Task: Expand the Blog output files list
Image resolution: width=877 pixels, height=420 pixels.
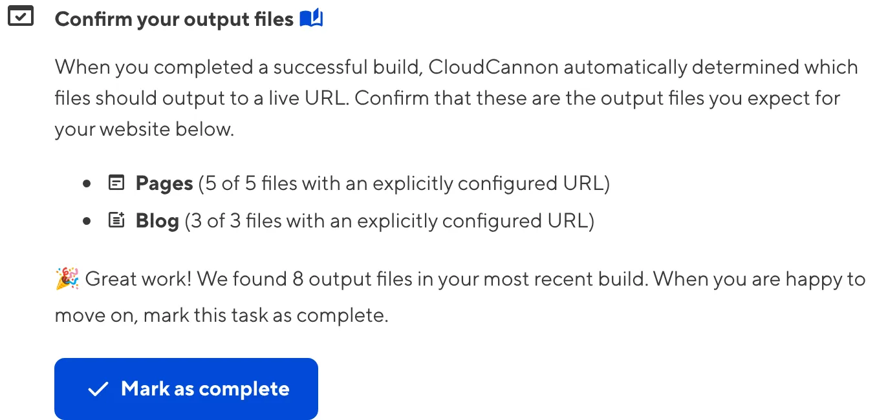Action: (x=156, y=220)
